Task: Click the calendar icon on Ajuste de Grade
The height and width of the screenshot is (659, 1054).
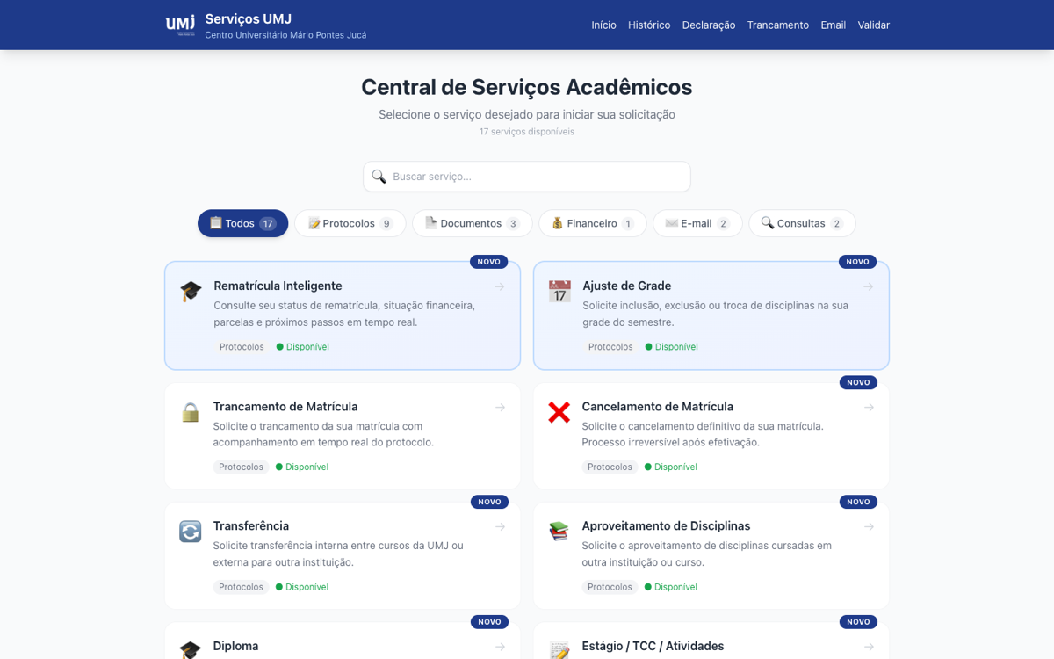Action: pyautogui.click(x=559, y=291)
